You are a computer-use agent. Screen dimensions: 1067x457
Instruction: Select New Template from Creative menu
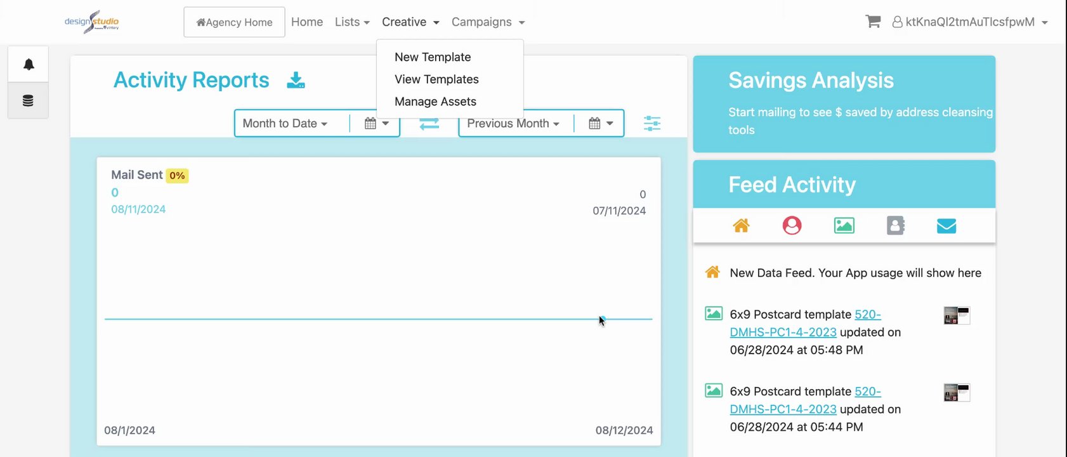[x=433, y=57]
